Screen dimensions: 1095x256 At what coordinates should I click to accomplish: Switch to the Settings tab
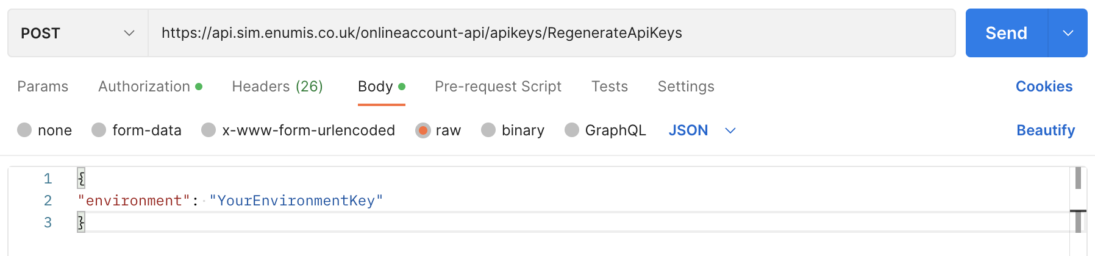click(x=686, y=87)
